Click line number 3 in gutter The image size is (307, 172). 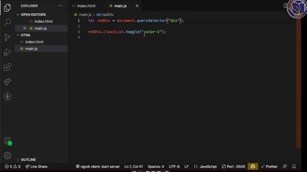click(x=79, y=32)
